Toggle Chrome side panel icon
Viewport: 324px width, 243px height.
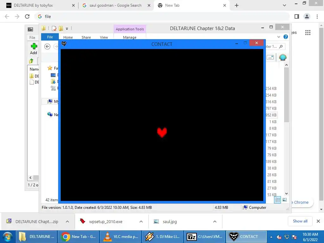297,16
